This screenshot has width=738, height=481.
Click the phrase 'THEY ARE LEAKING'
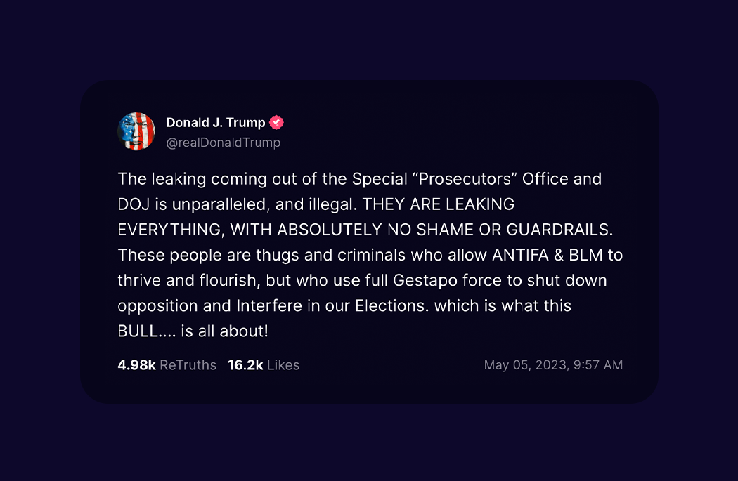pyautogui.click(x=438, y=204)
